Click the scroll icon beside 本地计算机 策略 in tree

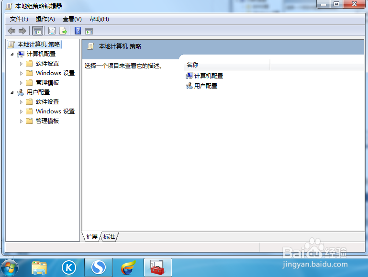pyautogui.click(x=11, y=44)
